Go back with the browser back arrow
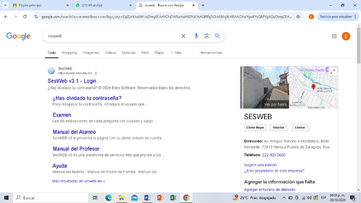This screenshot has width=361, height=203. (6, 17)
